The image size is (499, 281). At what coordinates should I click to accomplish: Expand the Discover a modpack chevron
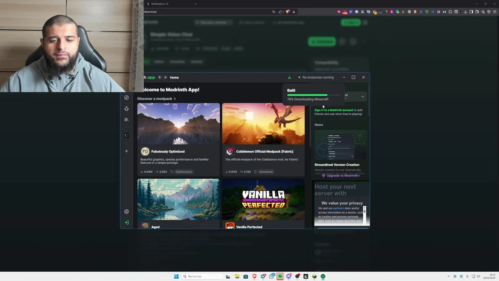point(175,99)
